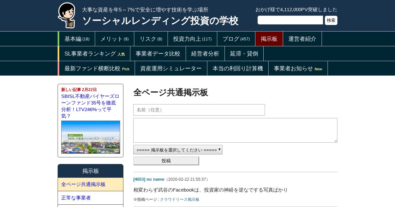Click the mascot character logo
This screenshot has height=207, width=395.
pyautogui.click(x=67, y=15)
